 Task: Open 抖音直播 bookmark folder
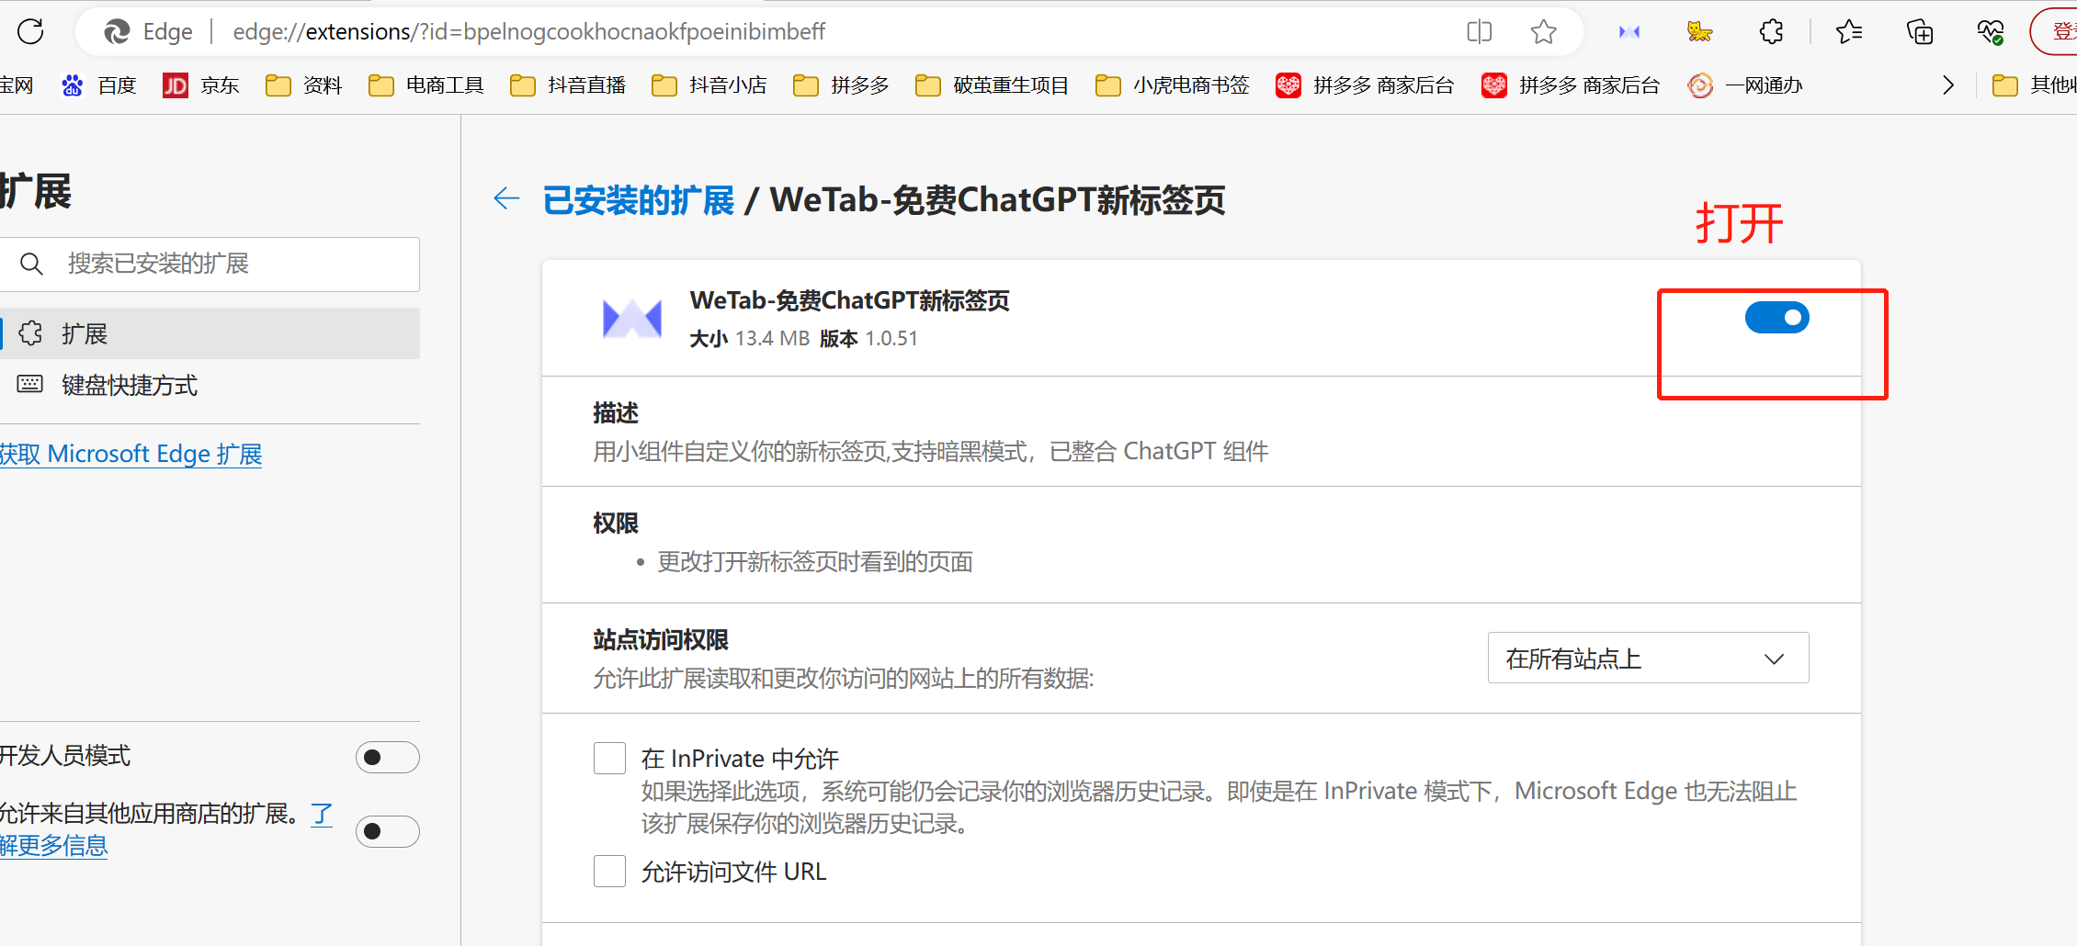[567, 85]
